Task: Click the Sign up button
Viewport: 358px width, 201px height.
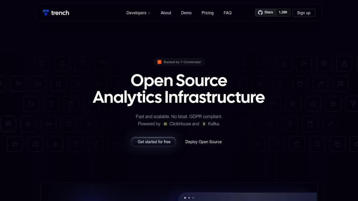Action: [x=304, y=13]
